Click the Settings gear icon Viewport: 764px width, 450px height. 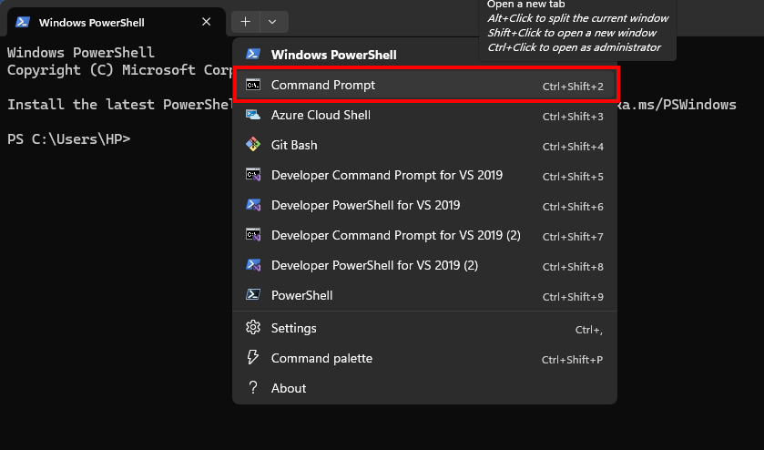pyautogui.click(x=253, y=328)
